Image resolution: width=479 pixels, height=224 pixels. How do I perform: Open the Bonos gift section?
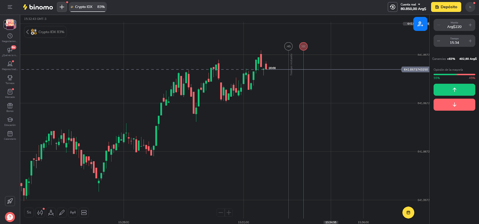pyautogui.click(x=10, y=107)
